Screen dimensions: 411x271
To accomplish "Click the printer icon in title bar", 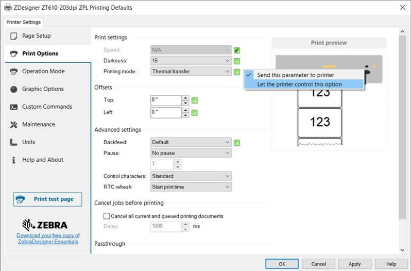I will (x=8, y=8).
